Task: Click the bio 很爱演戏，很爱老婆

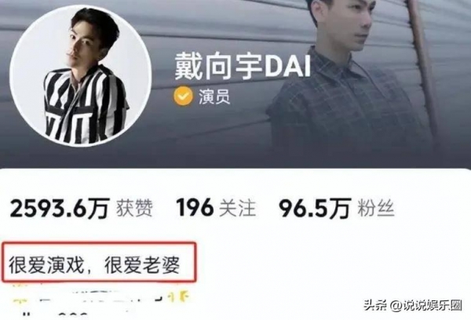Action: pyautogui.click(x=94, y=265)
